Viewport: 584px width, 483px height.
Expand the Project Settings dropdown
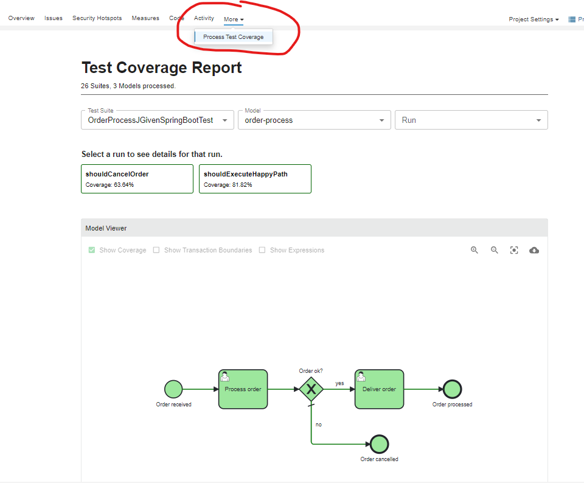(534, 19)
